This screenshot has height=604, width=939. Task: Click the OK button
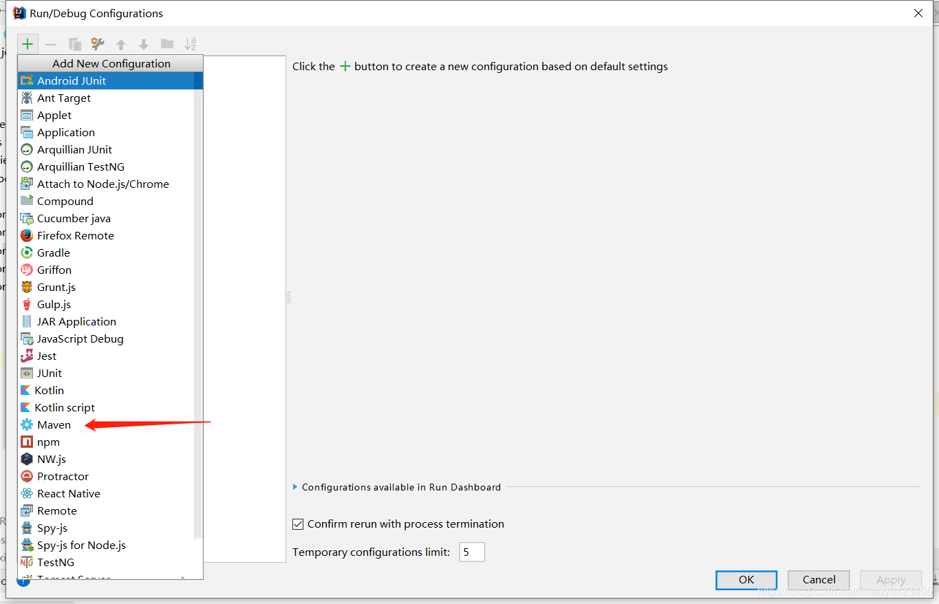(x=746, y=580)
